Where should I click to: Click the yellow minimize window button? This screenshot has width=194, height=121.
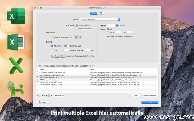[x=38, y=8]
